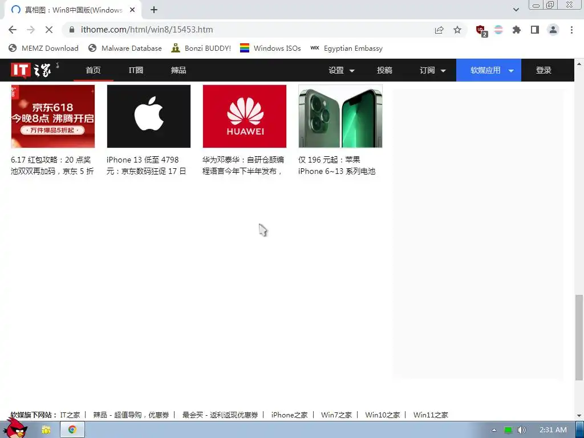Viewport: 584px width, 438px height.
Task: Open the file explorer taskbar icon
Action: [x=46, y=430]
